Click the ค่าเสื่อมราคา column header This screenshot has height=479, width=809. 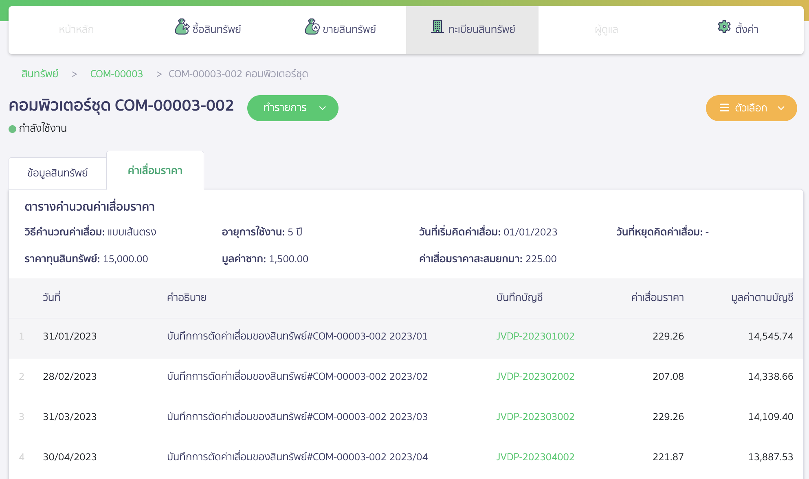coord(657,298)
